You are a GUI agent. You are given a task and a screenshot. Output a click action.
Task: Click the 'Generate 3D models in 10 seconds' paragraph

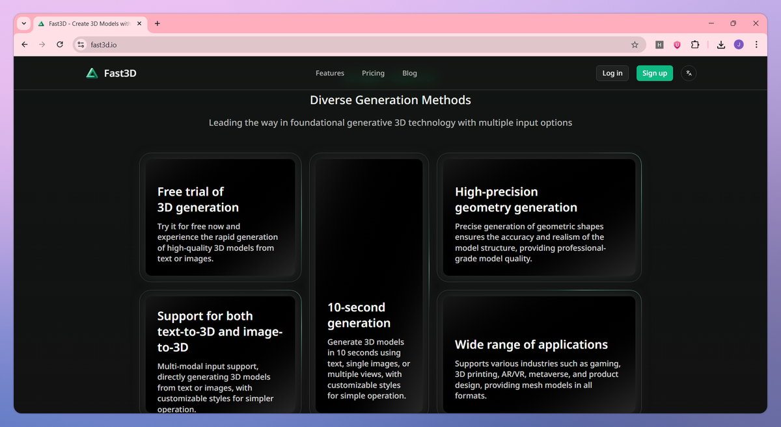tap(369, 369)
